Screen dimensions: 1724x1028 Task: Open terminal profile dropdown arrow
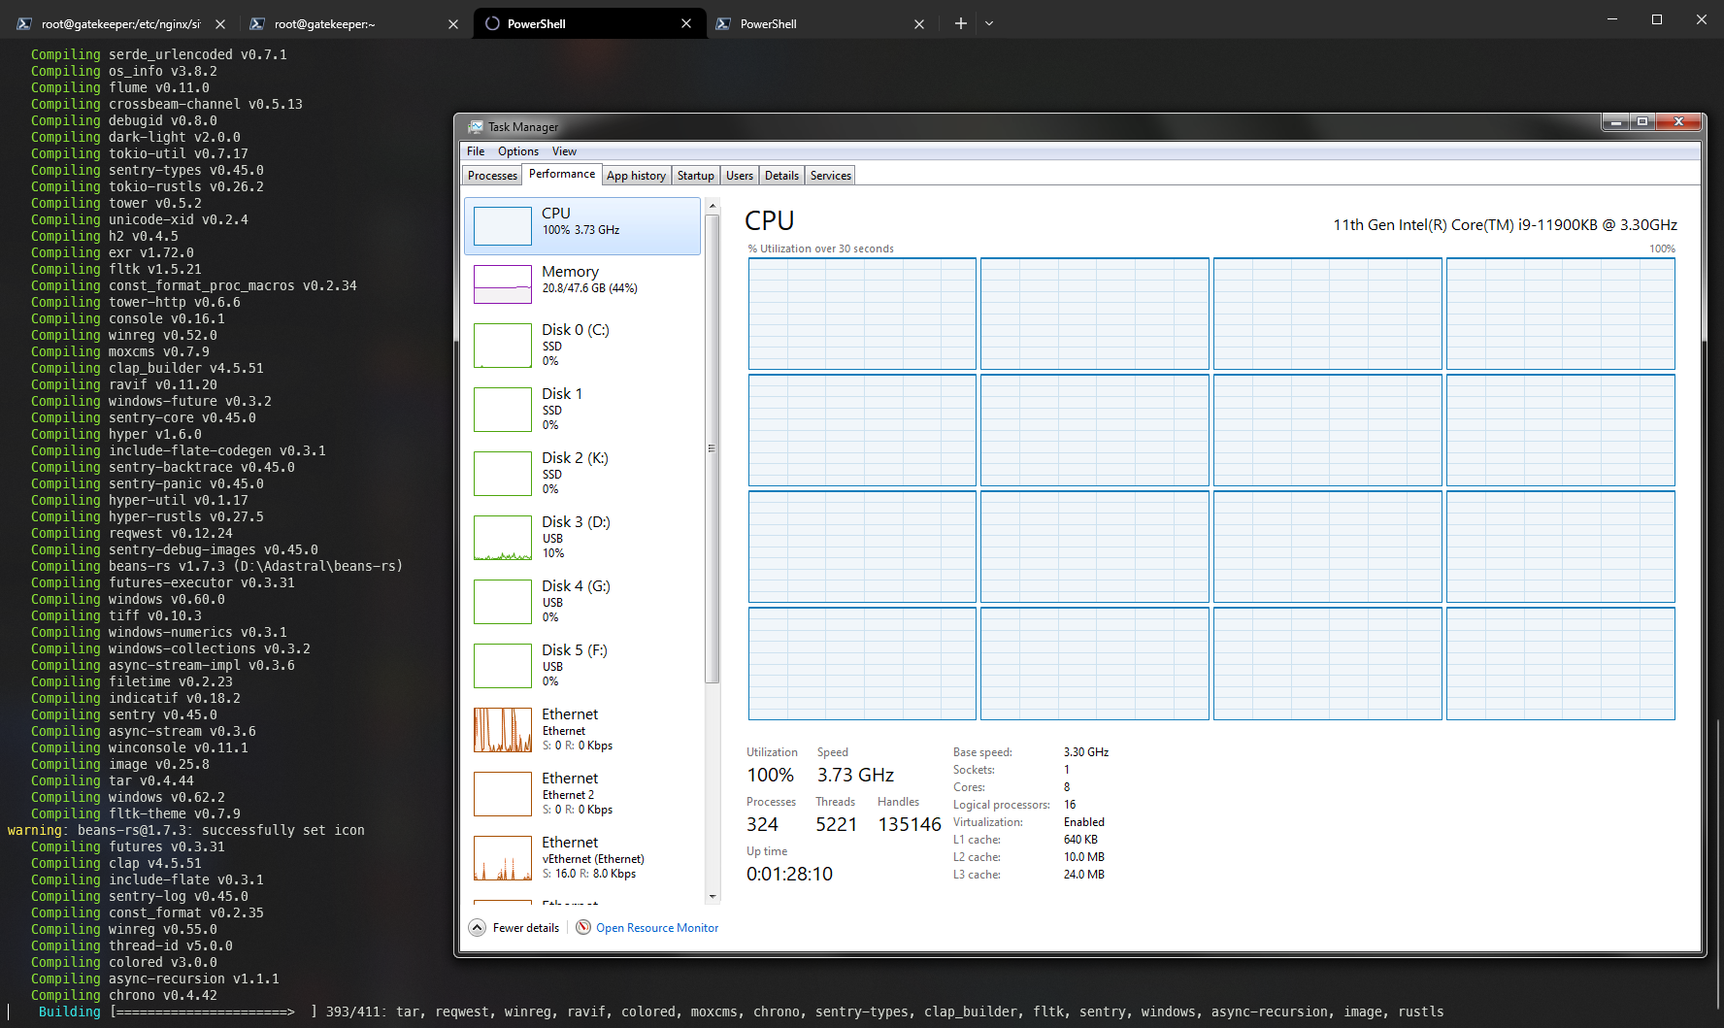(989, 23)
